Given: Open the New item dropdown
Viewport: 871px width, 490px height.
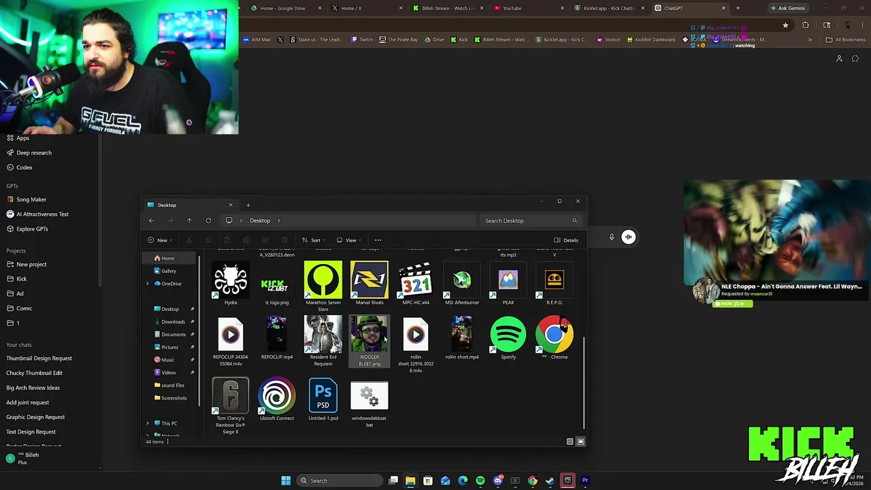Looking at the screenshot, I should point(160,240).
